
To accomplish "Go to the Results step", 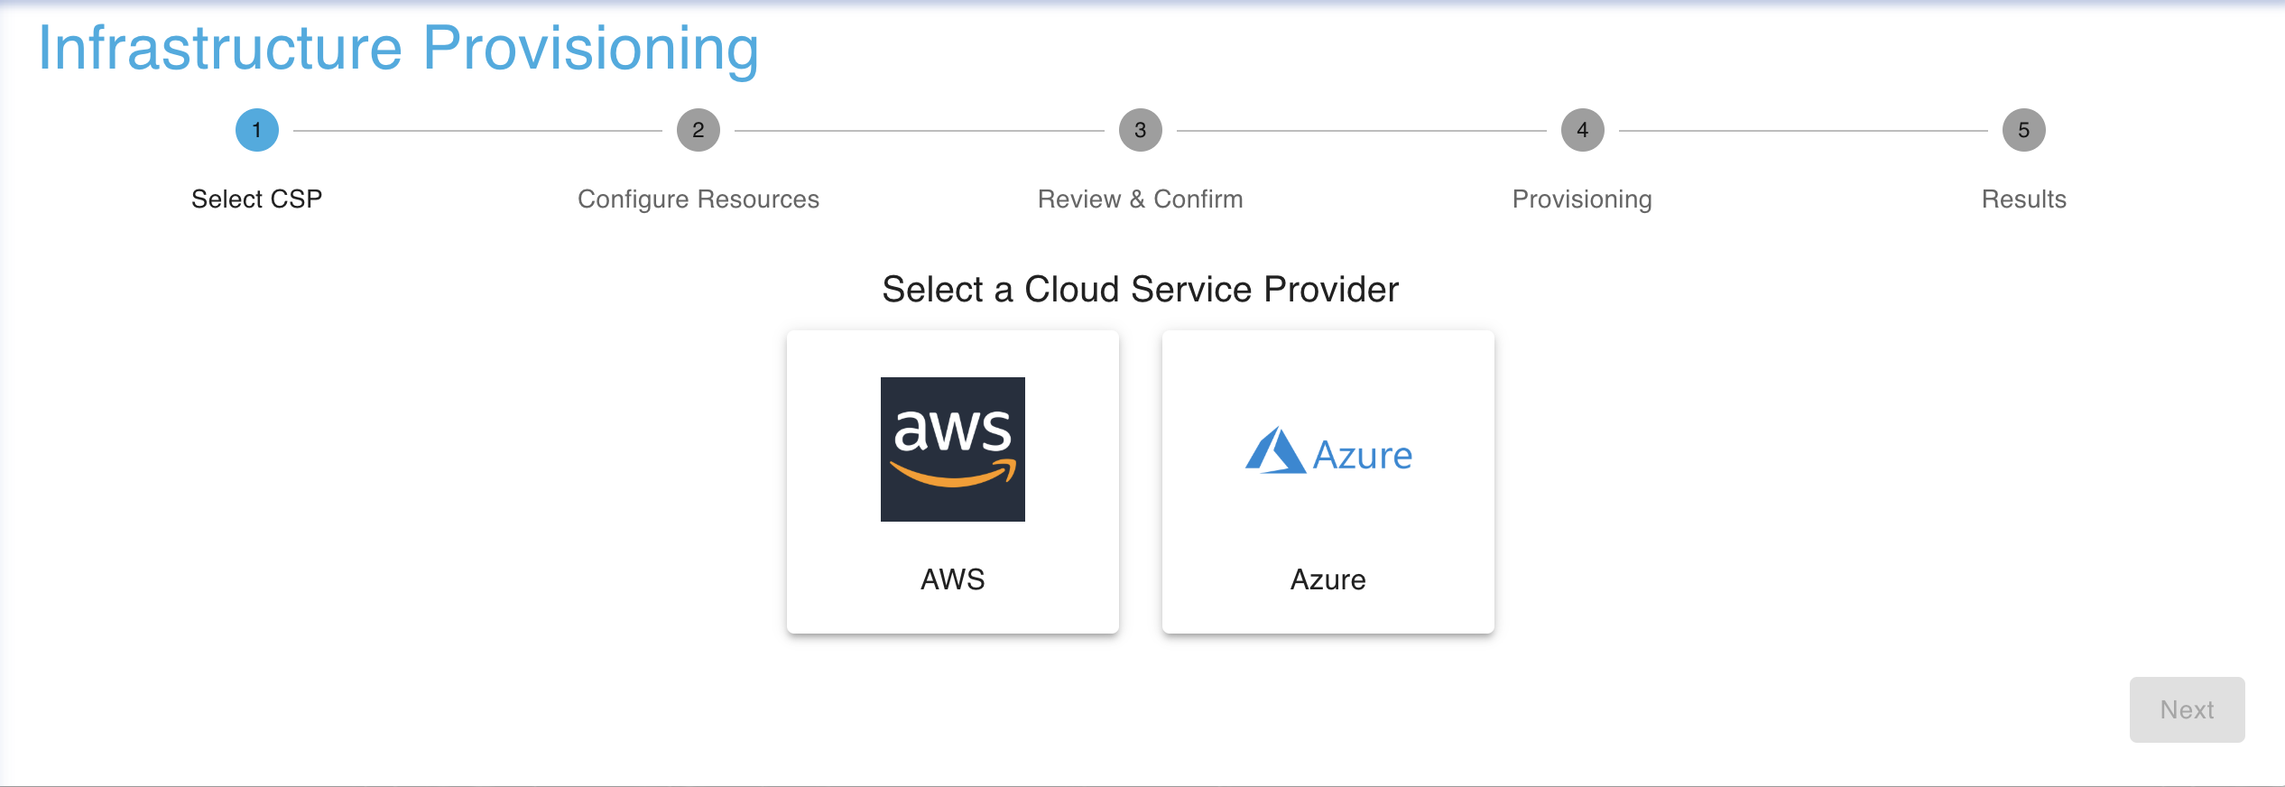I will point(2023,199).
